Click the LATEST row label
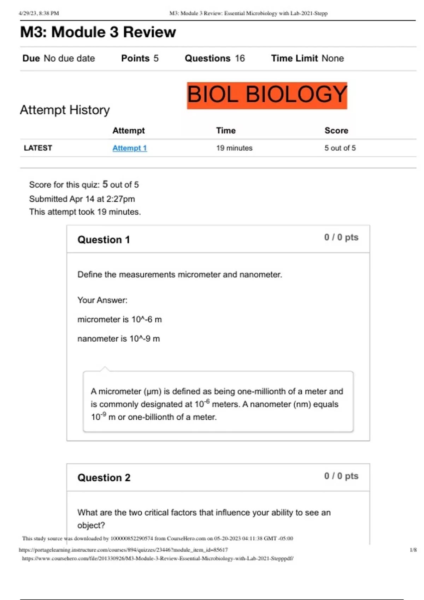424x600 pixels. (38, 148)
